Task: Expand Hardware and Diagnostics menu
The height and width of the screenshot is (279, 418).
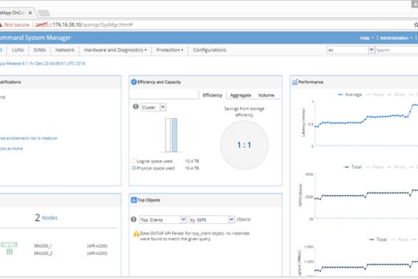Action: pos(115,50)
